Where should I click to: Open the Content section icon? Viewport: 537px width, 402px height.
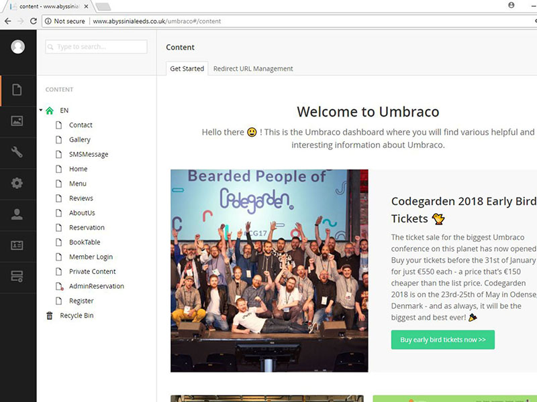tap(17, 90)
